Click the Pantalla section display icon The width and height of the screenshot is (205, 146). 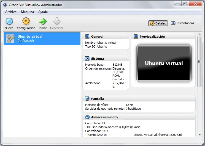click(87, 98)
